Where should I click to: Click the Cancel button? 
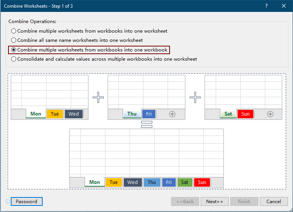pyautogui.click(x=274, y=202)
